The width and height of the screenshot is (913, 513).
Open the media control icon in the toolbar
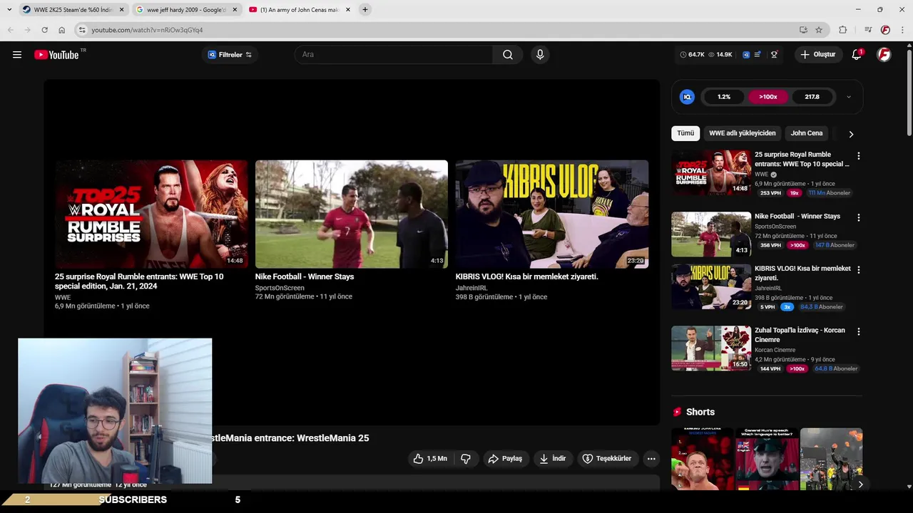[x=868, y=30]
